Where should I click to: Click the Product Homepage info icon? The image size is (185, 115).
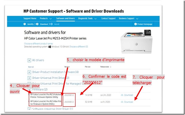point(135,24)
